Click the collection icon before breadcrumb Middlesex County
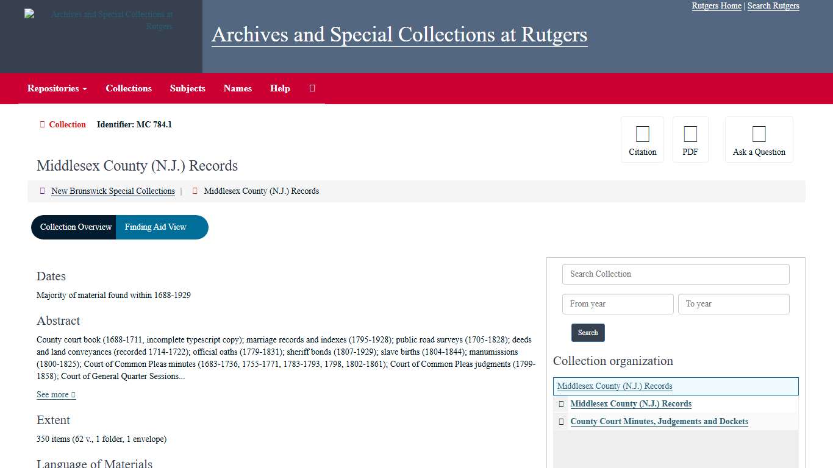 tap(195, 191)
